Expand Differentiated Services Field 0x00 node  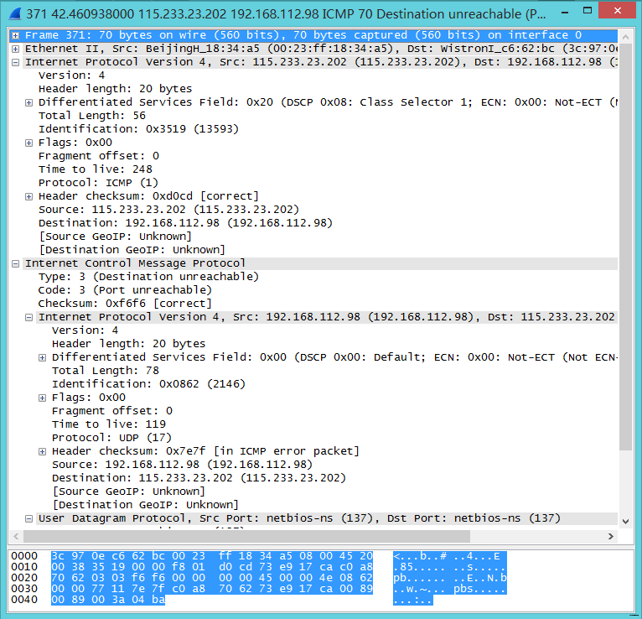(x=43, y=357)
